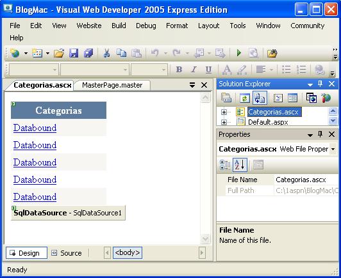Click the Add New Item toolbar icon
The width and height of the screenshot is (341, 278).
37,53
